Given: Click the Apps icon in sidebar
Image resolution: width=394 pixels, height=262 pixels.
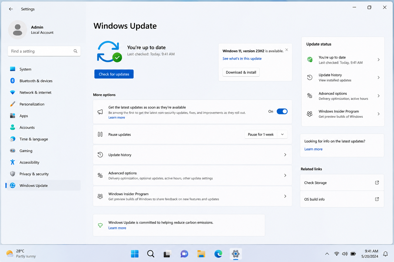Looking at the screenshot, I should click(x=13, y=116).
